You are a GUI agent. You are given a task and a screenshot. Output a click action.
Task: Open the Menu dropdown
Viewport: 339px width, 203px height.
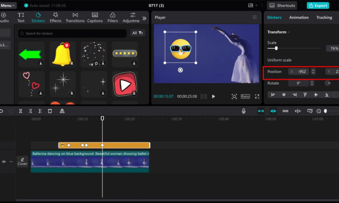tap(8, 5)
